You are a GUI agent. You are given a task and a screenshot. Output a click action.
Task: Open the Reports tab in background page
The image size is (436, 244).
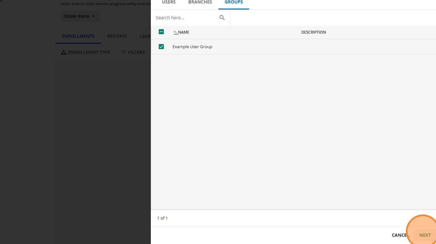pos(117,36)
